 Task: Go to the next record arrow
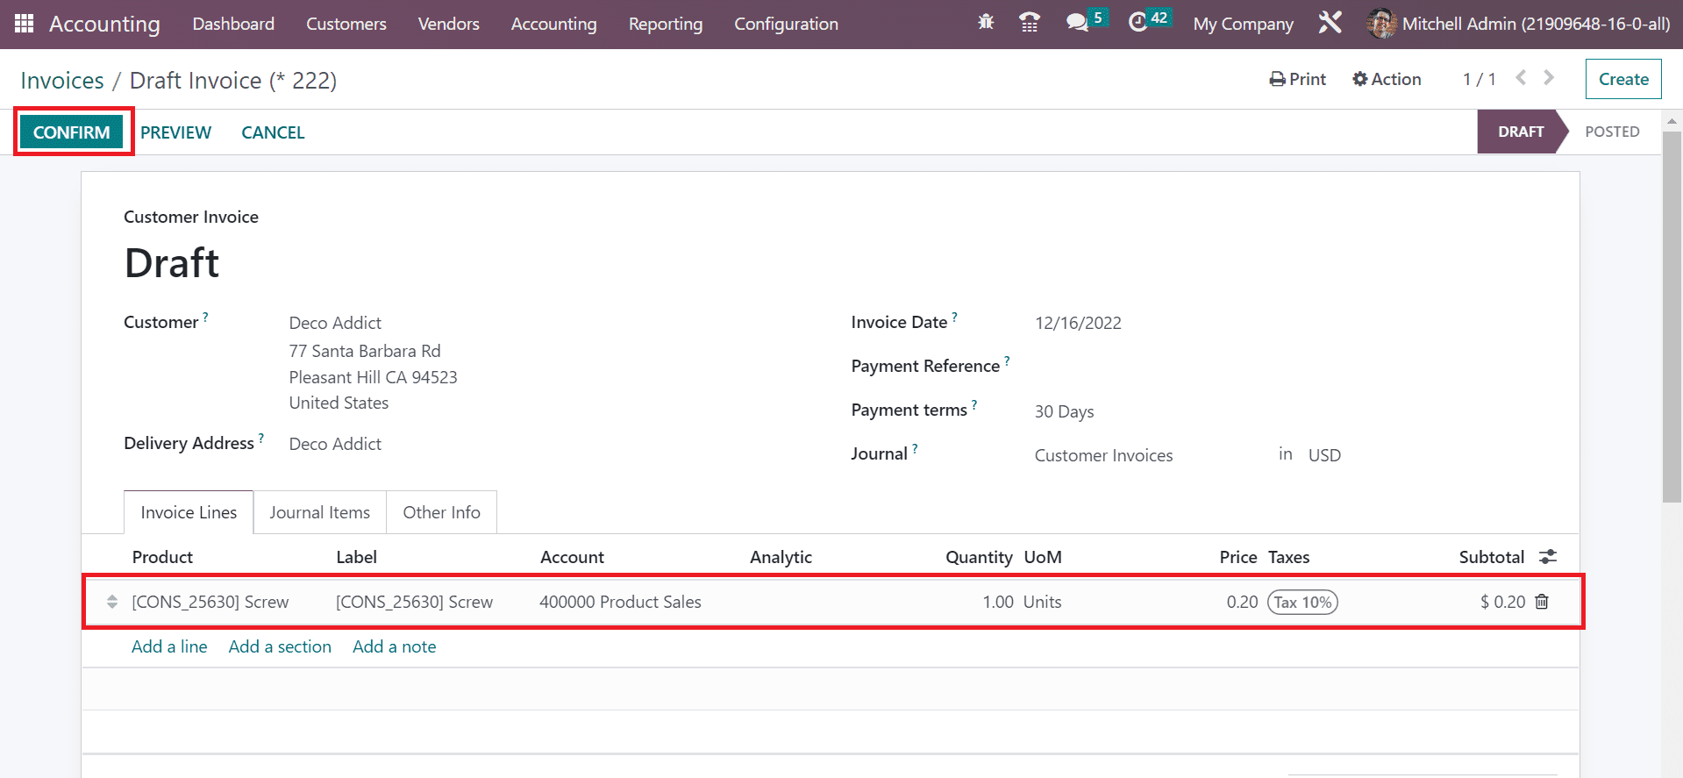tap(1549, 78)
